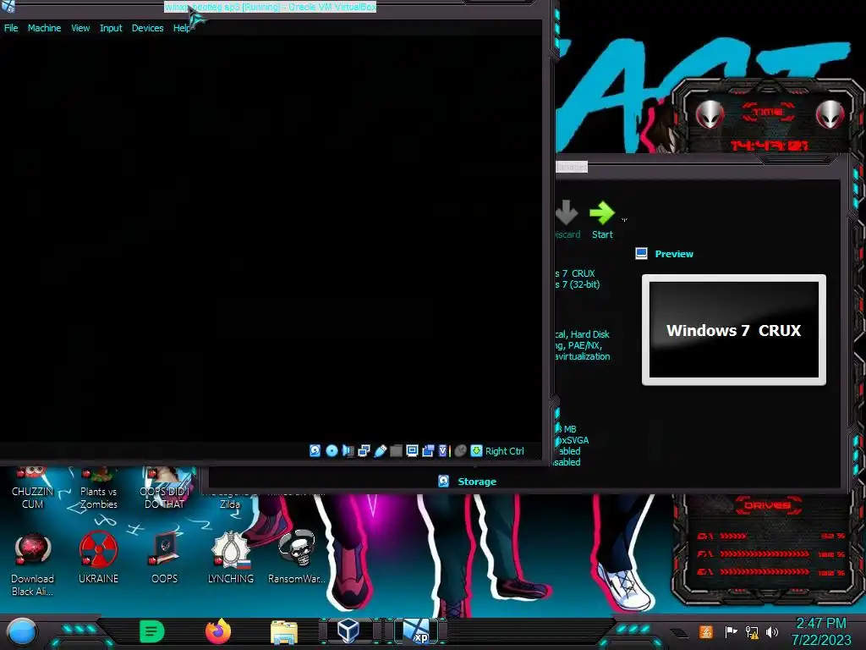Open the Help menu

(181, 28)
